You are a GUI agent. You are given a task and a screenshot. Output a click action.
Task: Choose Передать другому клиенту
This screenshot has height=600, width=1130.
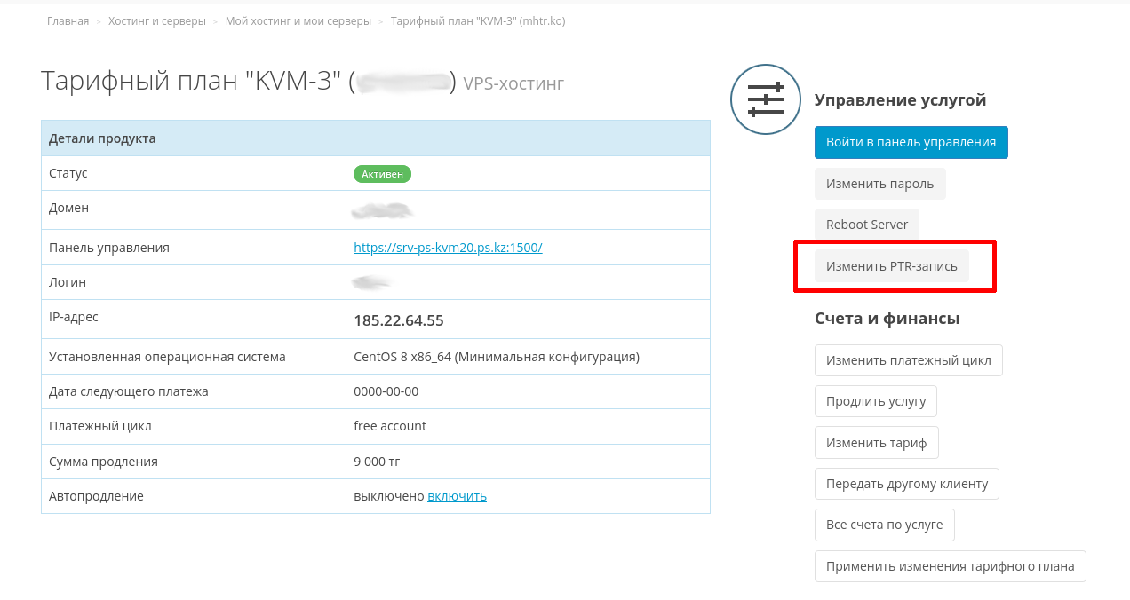point(906,484)
